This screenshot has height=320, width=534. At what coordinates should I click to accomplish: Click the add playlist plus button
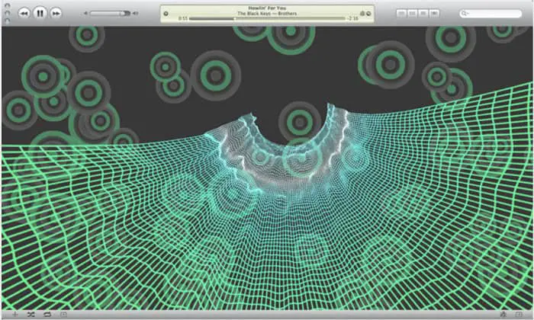click(x=15, y=315)
